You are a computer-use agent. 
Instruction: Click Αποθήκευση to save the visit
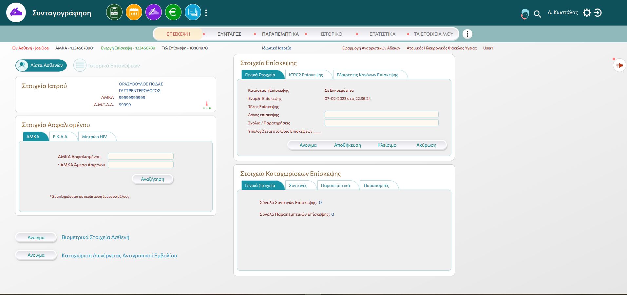pyautogui.click(x=348, y=145)
